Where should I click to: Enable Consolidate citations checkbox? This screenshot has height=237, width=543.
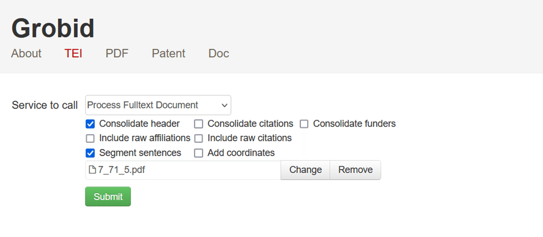(x=199, y=124)
